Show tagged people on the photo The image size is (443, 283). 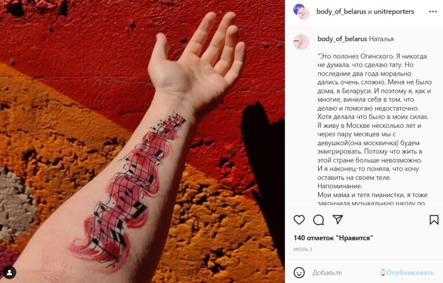9,272
